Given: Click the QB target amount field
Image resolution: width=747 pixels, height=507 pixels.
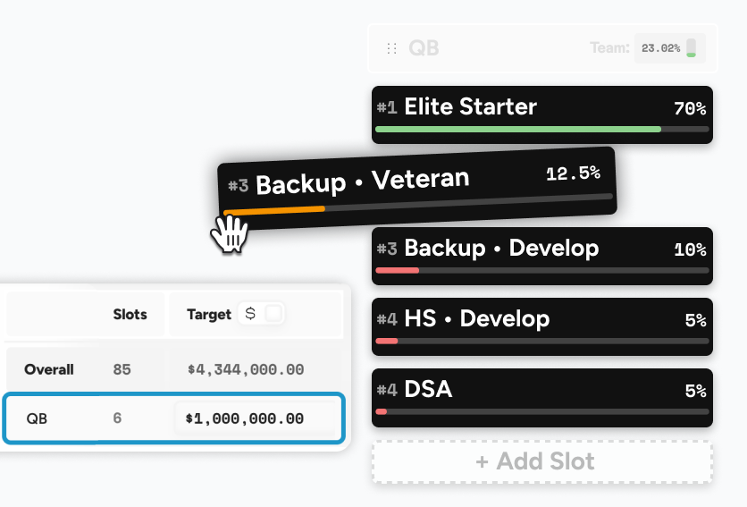Looking at the screenshot, I should pos(256,418).
